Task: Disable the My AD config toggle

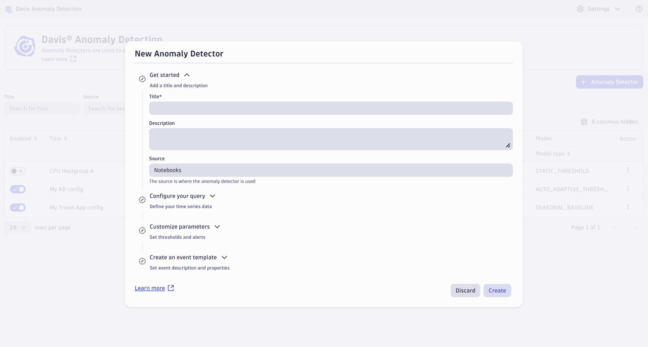Action: [x=18, y=189]
